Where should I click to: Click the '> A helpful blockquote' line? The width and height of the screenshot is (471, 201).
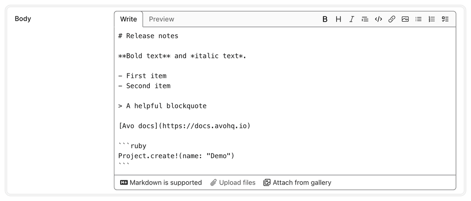(x=162, y=106)
